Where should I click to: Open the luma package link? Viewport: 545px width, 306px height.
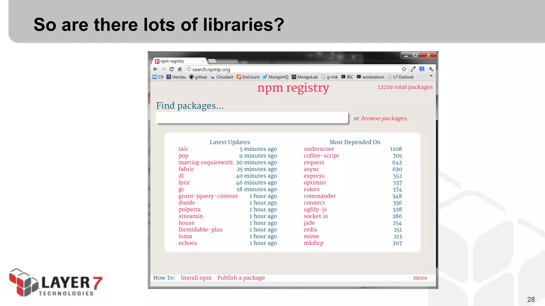tap(185, 236)
